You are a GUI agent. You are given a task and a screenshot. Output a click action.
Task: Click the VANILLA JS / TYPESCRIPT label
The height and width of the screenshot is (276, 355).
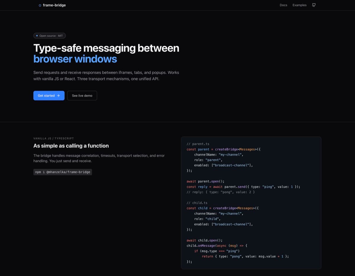[54, 138]
